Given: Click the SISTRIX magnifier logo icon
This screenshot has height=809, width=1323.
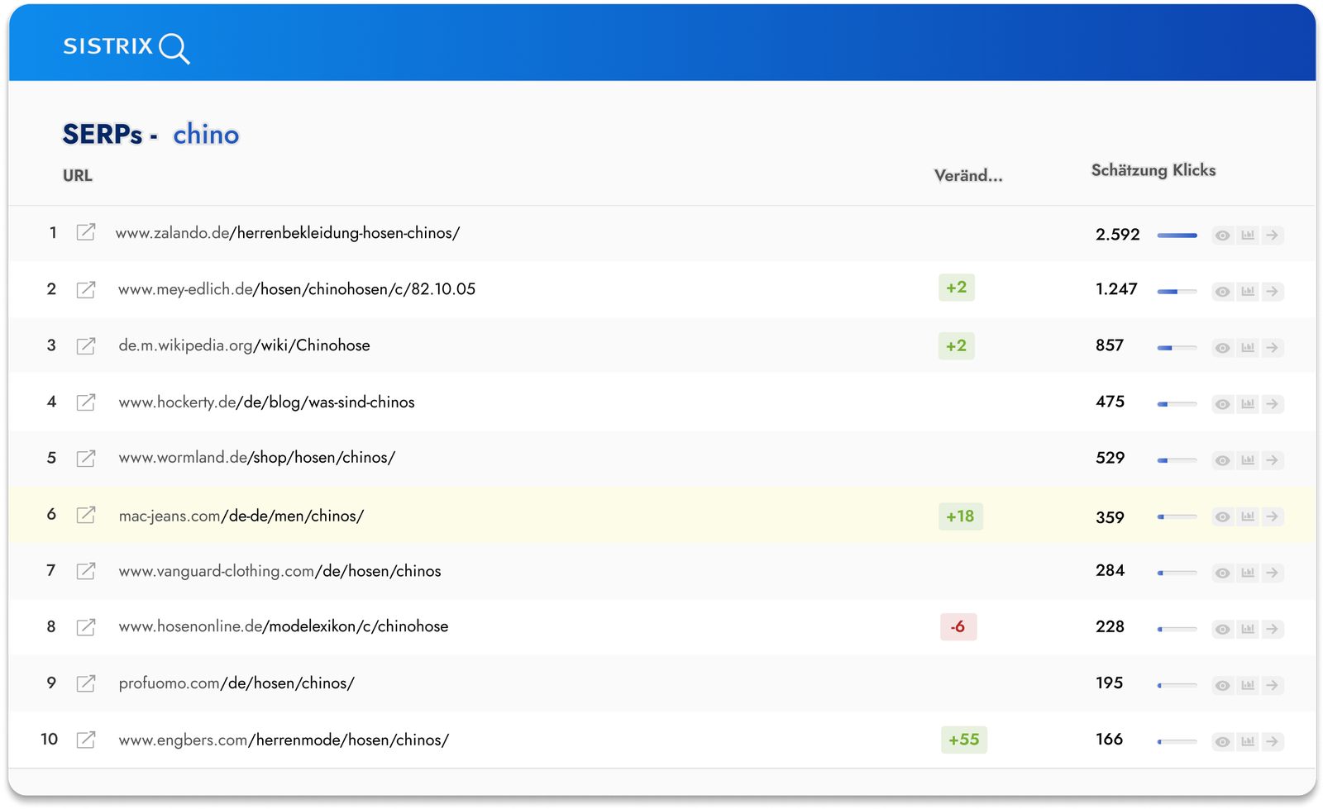Looking at the screenshot, I should tap(174, 49).
